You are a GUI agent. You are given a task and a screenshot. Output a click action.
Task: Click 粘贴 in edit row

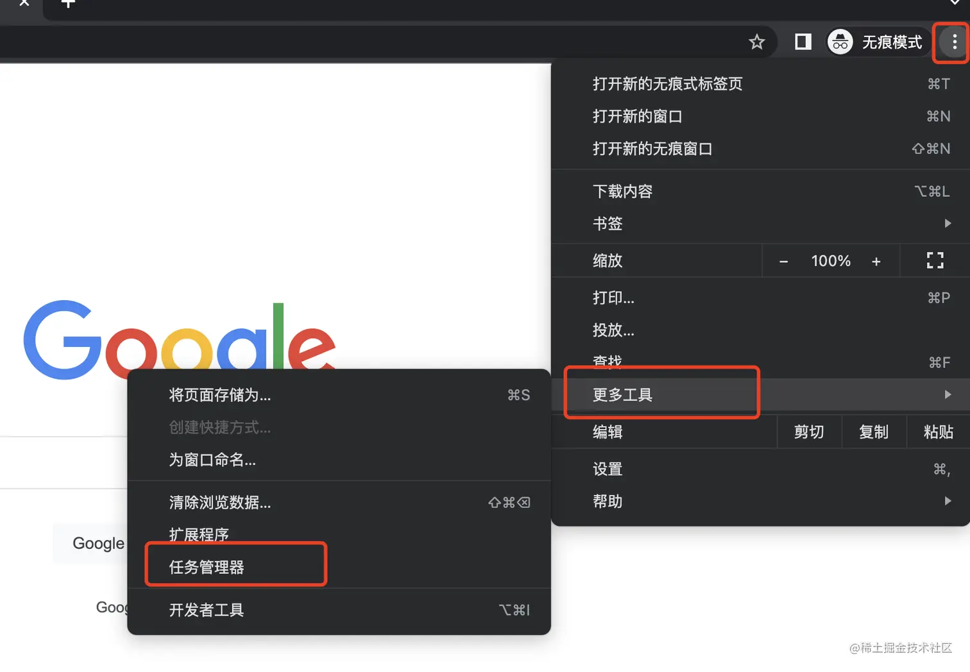(939, 432)
